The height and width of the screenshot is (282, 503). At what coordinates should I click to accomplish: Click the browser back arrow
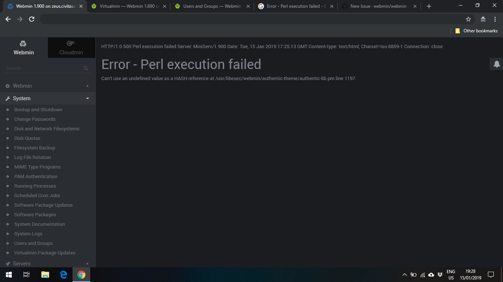point(8,19)
